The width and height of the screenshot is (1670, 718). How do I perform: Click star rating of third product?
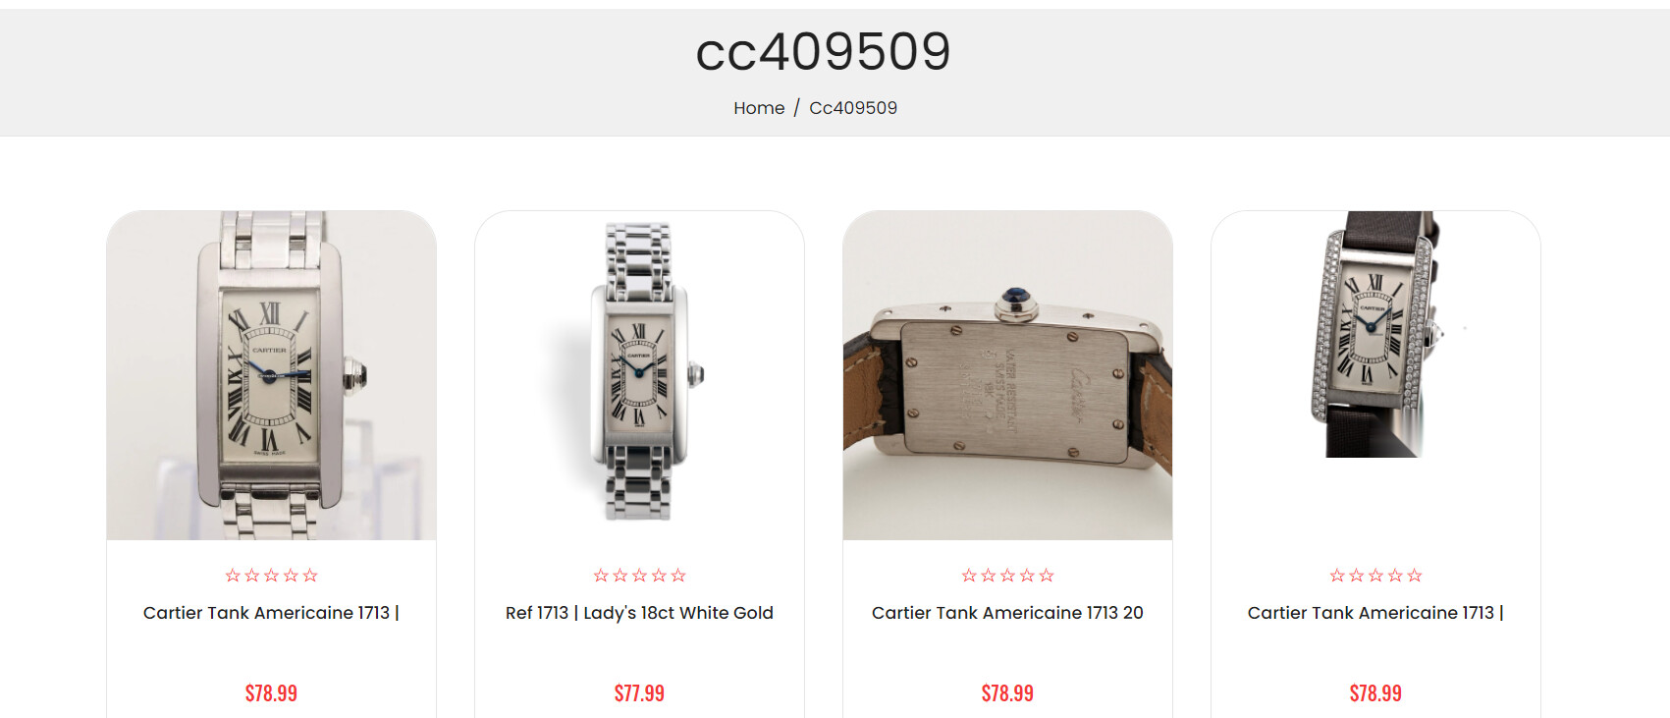(1007, 576)
